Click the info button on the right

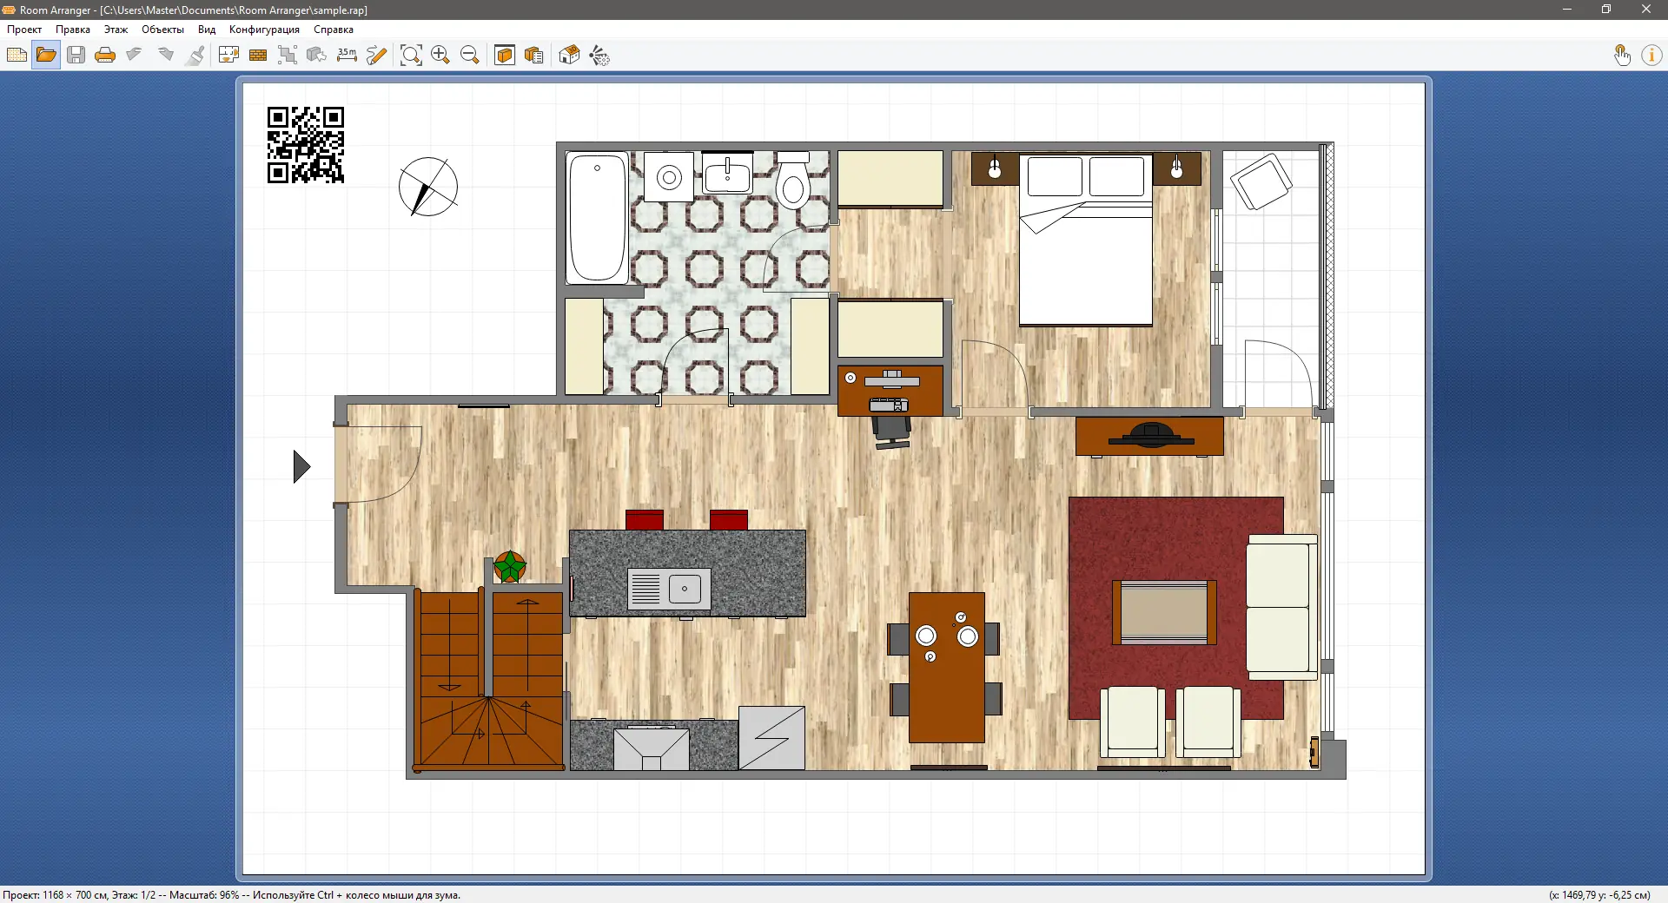pyautogui.click(x=1652, y=55)
